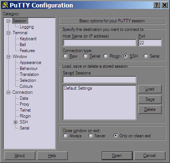Open the Logging category
Viewport: 170px width, 163px height.
coord(27,27)
